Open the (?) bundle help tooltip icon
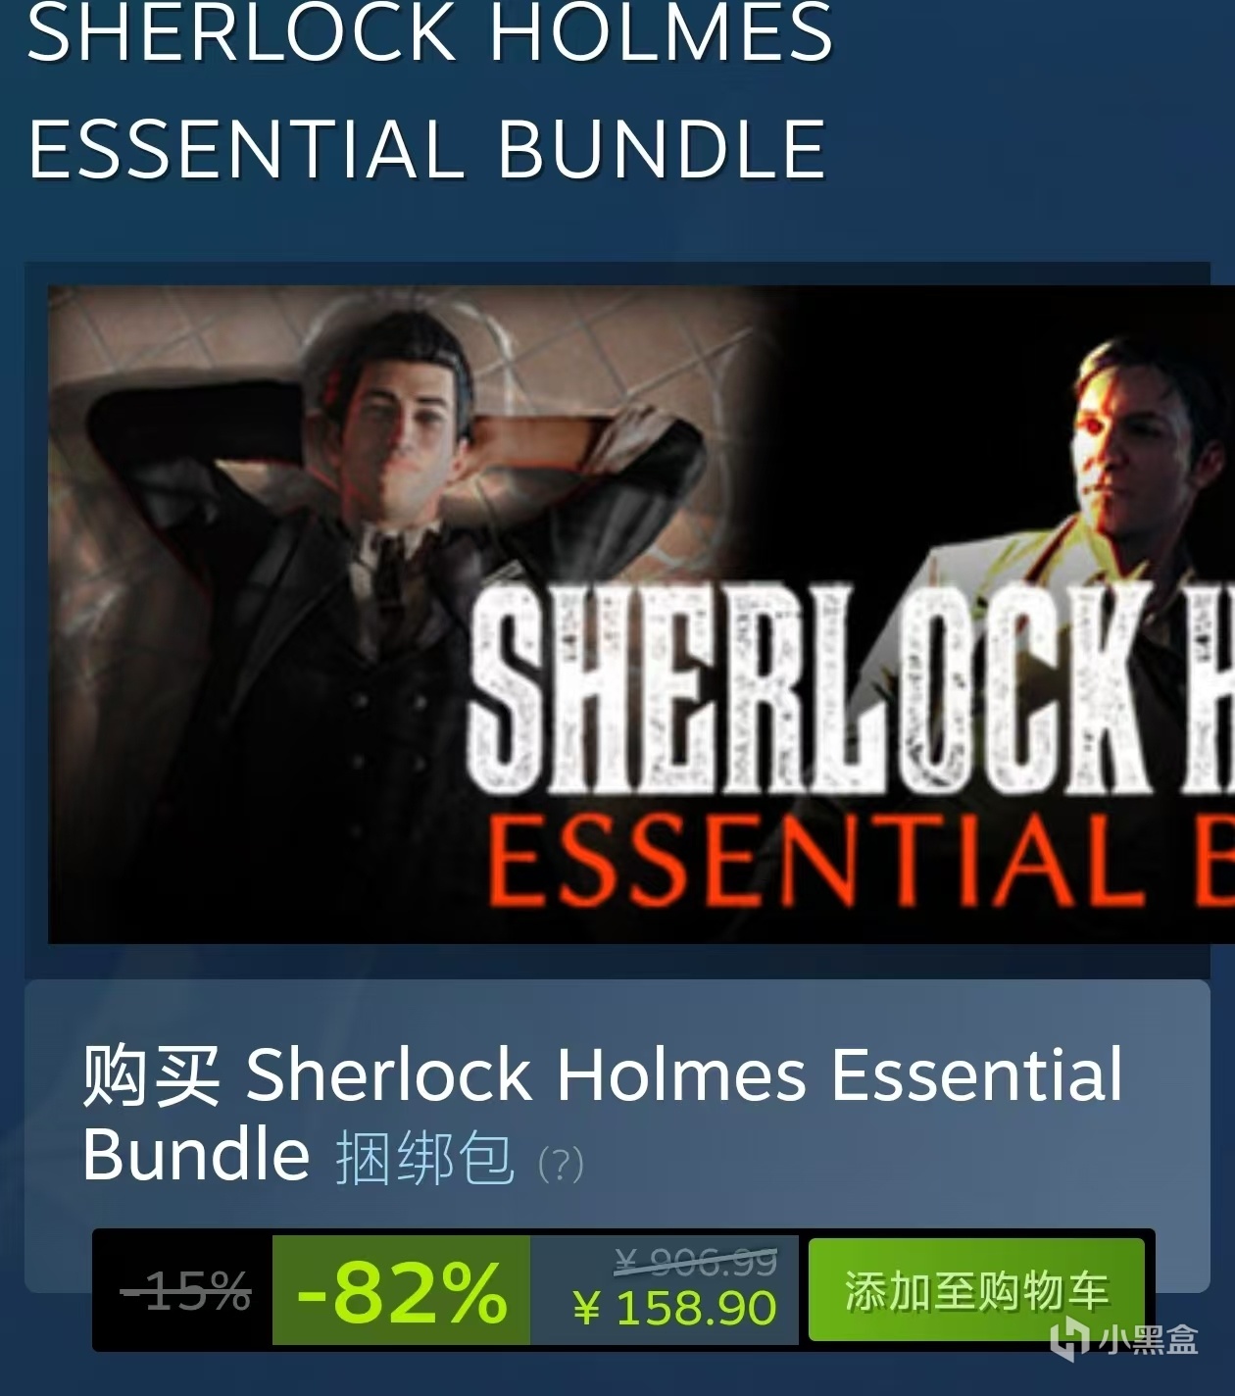The height and width of the screenshot is (1396, 1235). 561,1165
